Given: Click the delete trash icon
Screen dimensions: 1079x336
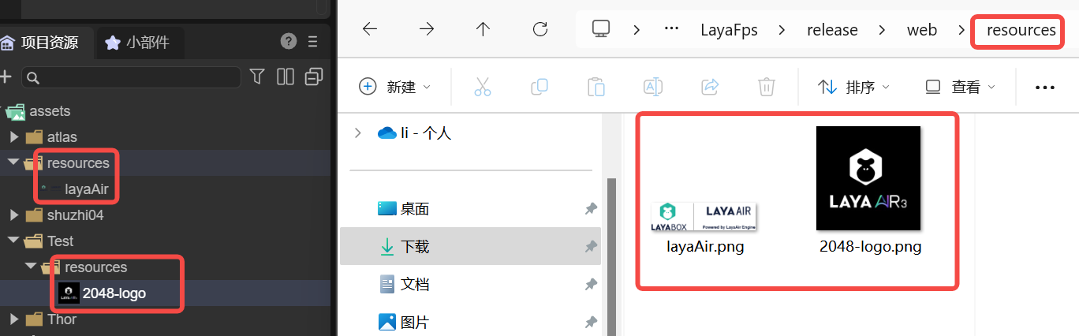Looking at the screenshot, I should [766, 87].
